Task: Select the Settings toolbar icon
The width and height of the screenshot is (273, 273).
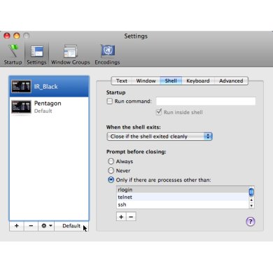Action: pyautogui.click(x=36, y=55)
